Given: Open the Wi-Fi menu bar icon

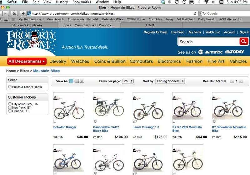Looking at the screenshot, I should coord(207,2).
